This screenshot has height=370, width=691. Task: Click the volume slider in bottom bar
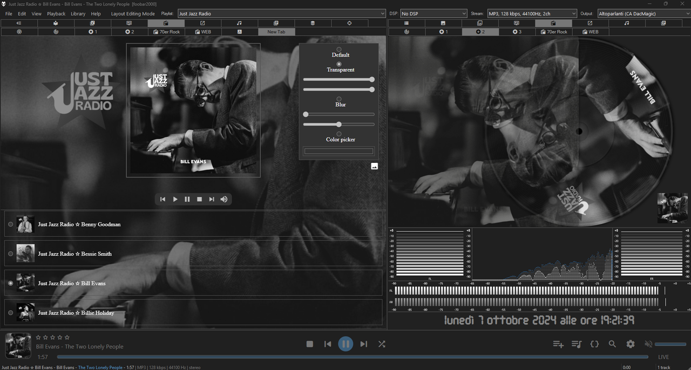click(670, 344)
